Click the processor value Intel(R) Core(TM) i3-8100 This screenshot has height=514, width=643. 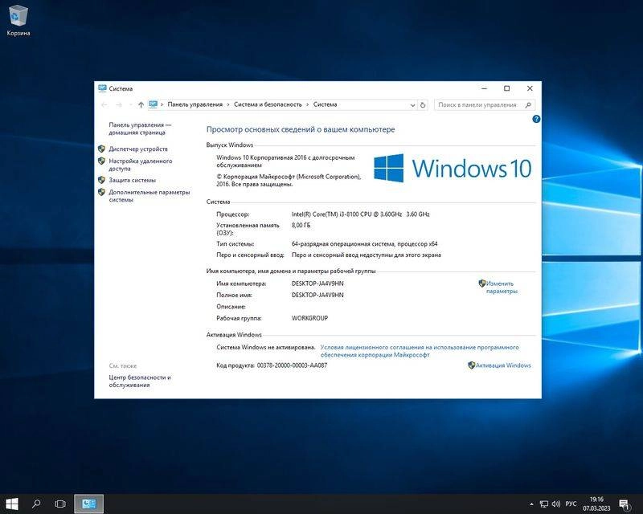tap(360, 214)
